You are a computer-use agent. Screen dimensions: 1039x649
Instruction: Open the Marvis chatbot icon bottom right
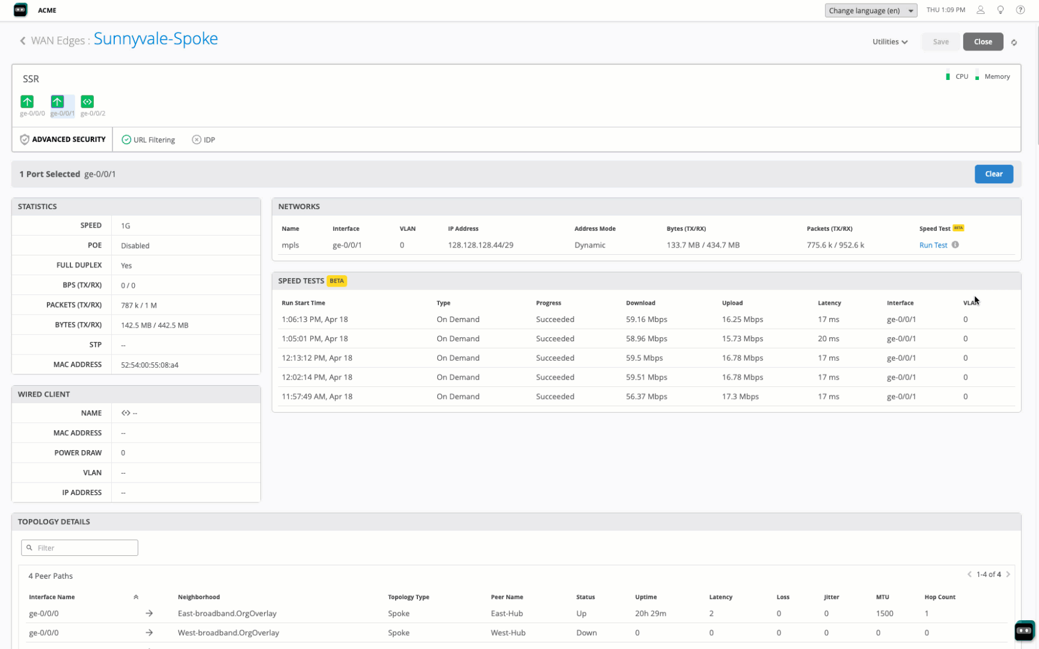[1024, 630]
